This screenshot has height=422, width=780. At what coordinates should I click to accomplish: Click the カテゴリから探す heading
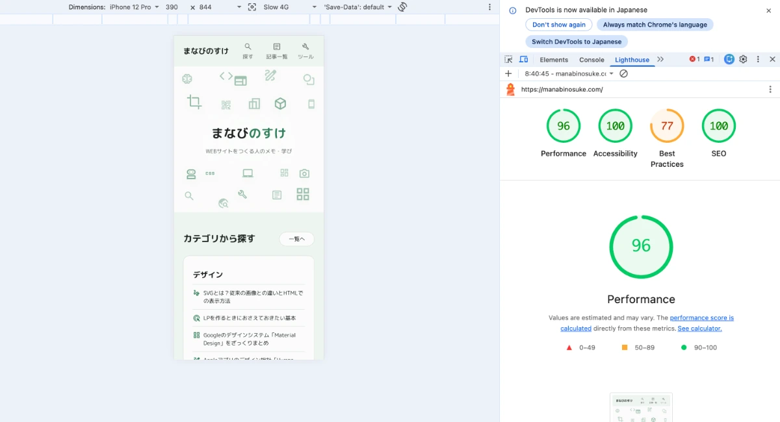pos(219,238)
